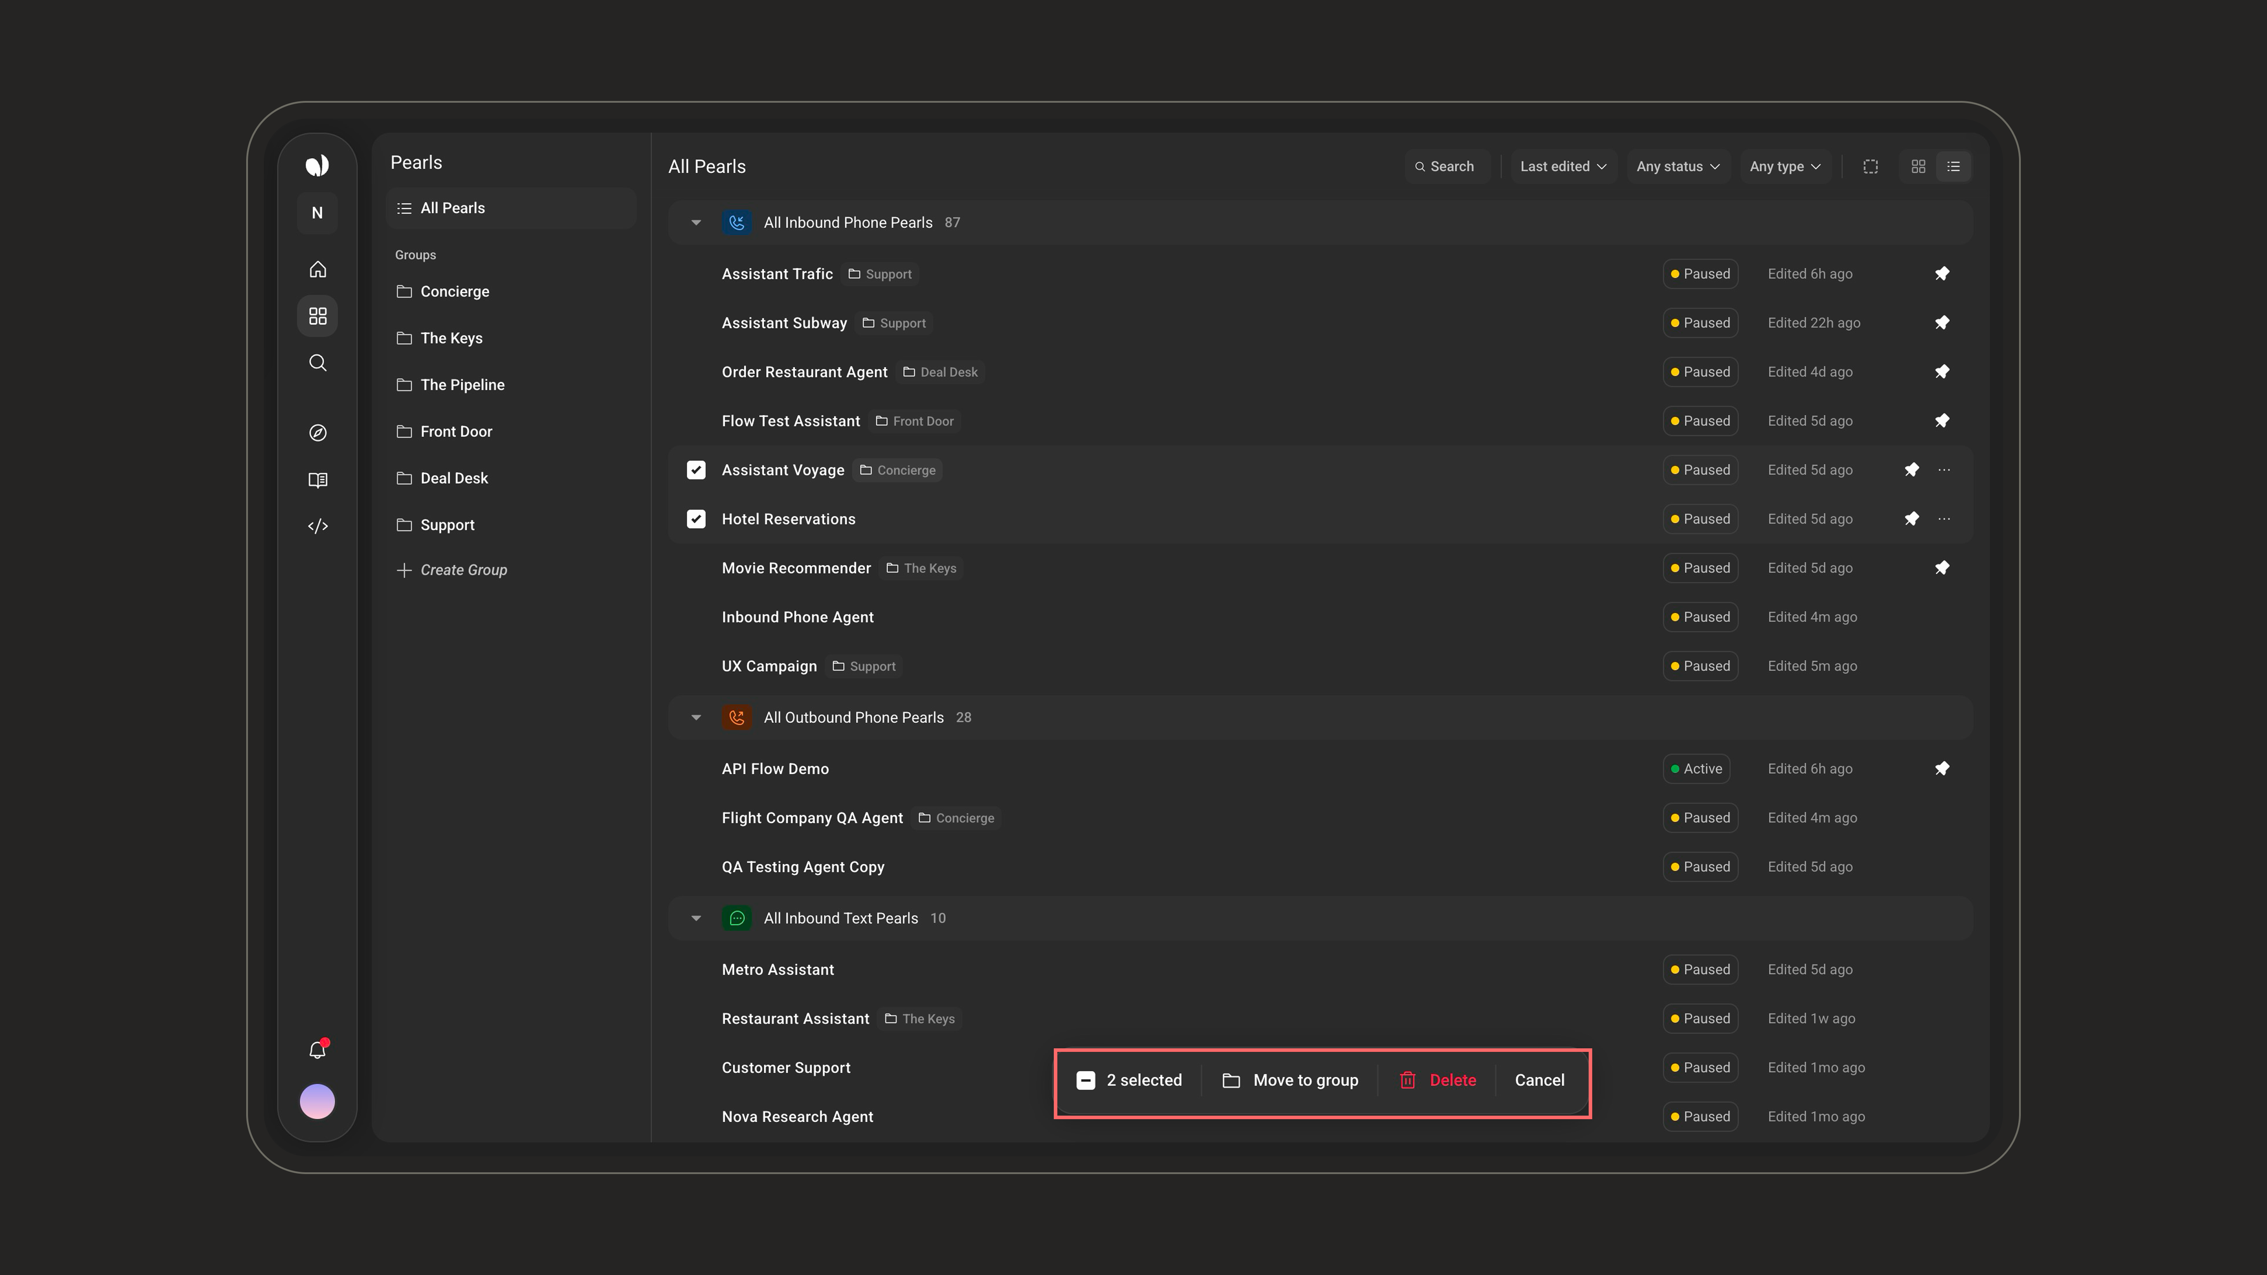Toggle the selection mode icon in toolbar
Viewport: 2267px width, 1275px height.
point(1871,166)
